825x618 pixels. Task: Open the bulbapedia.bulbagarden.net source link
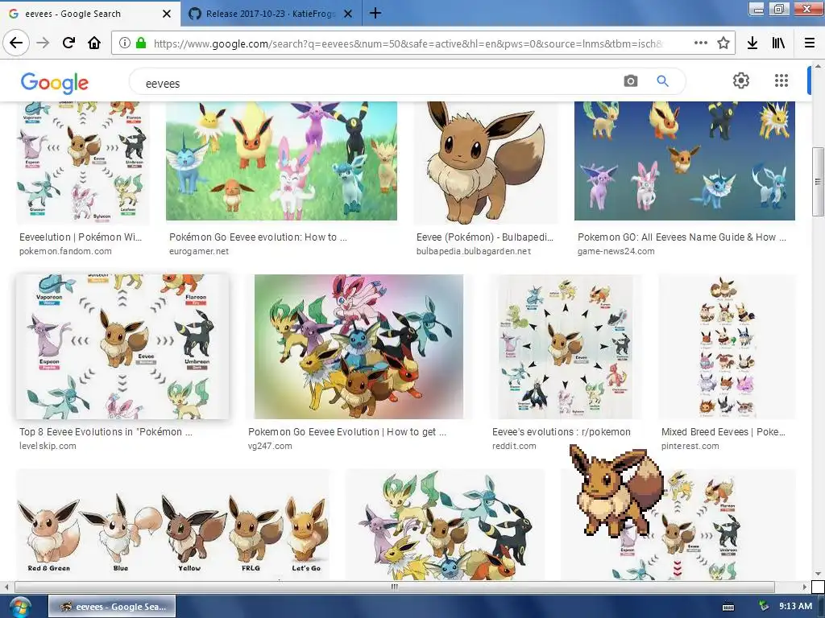pos(474,251)
